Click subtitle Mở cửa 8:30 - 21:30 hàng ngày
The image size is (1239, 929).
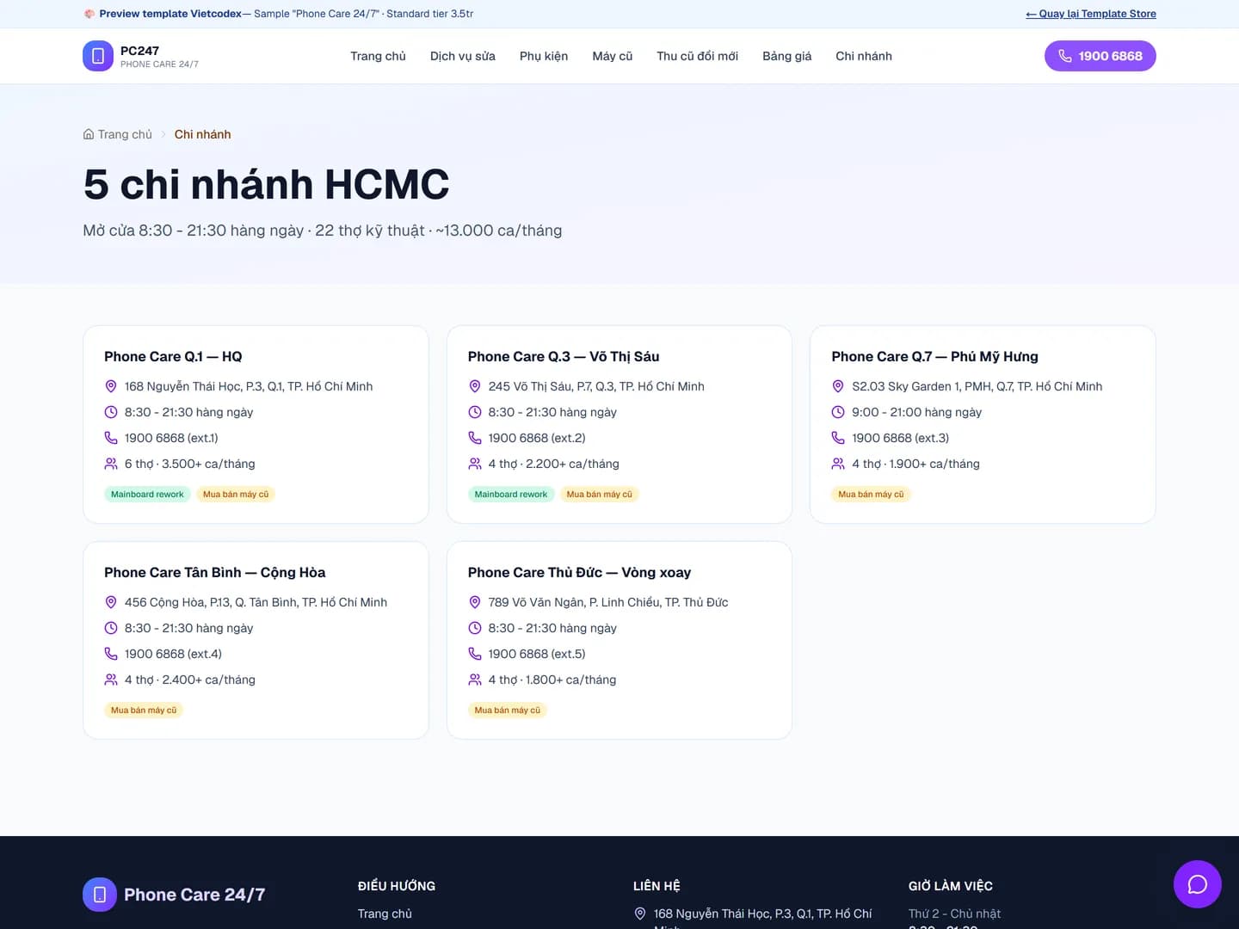(322, 231)
